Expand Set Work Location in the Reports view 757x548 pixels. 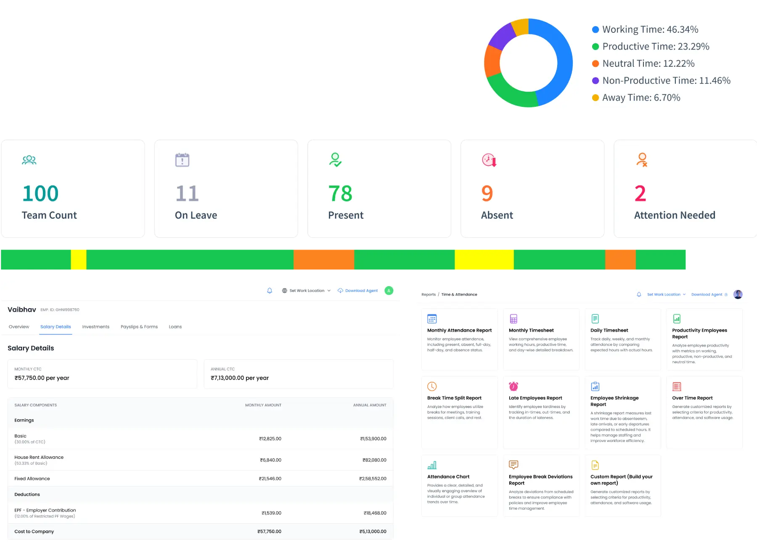(x=666, y=294)
